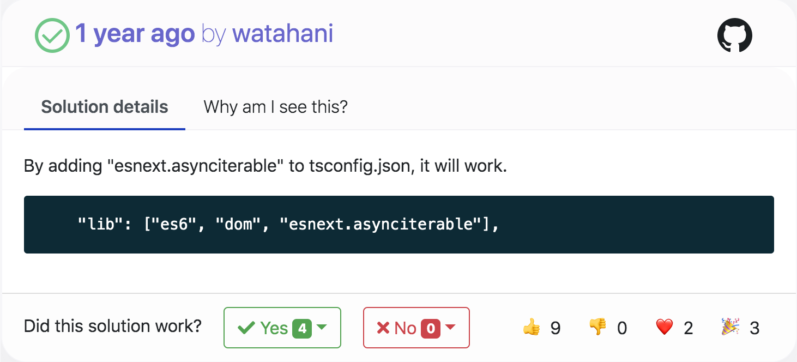Visit the watahani author profile link
797x362 pixels.
pos(282,34)
